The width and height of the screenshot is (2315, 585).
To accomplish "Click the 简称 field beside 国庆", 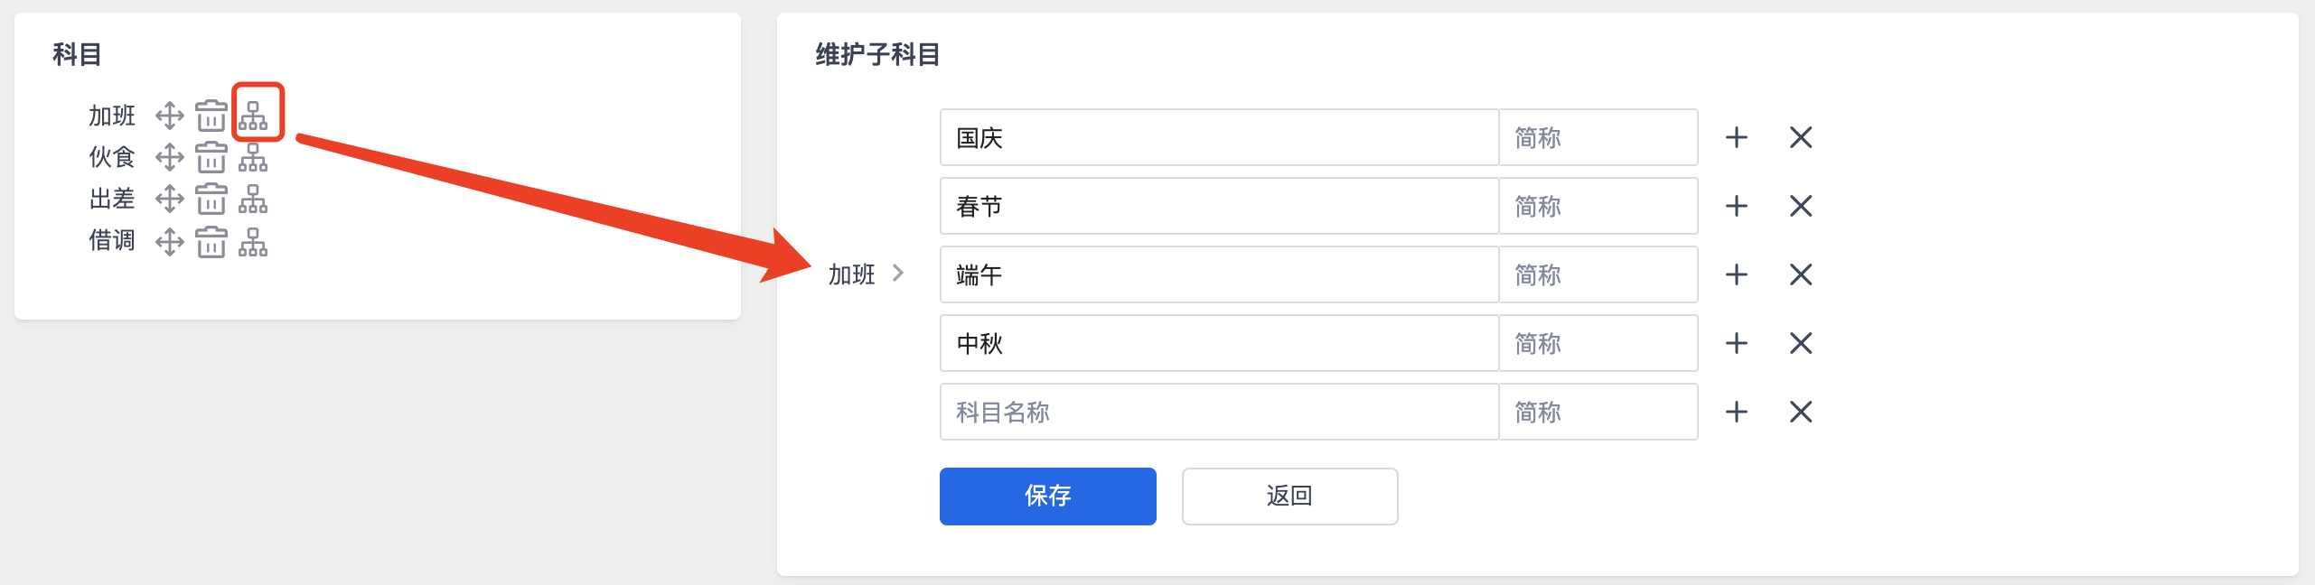I will click(x=1598, y=137).
